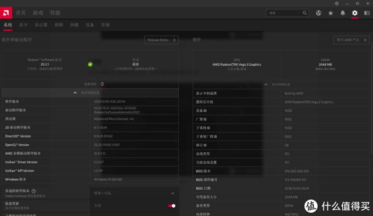Screen dimensions: 373x216
Task: Click the Direct3D Version row label
Action: click(18, 136)
